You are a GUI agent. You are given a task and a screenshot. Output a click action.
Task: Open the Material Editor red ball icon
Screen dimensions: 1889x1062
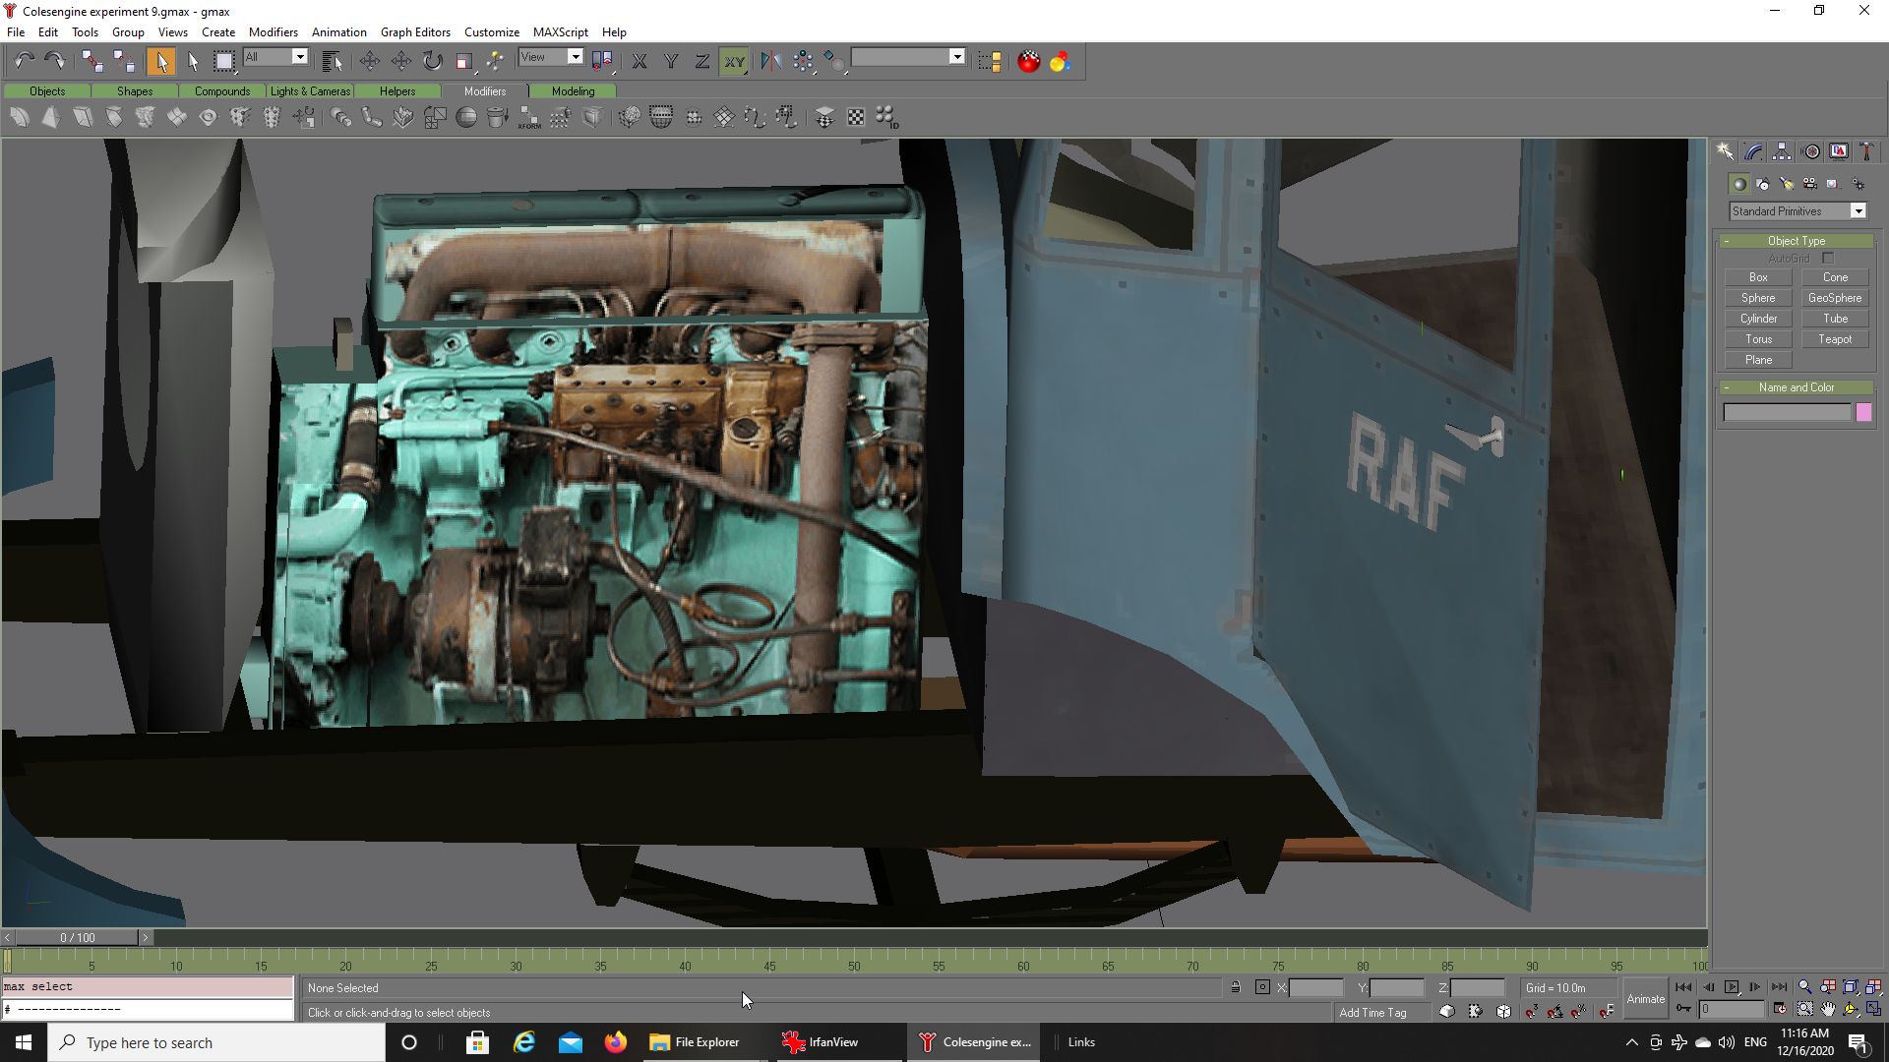click(x=1028, y=61)
